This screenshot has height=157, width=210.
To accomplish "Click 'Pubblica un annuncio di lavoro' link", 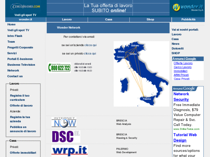I will coord(23,129).
